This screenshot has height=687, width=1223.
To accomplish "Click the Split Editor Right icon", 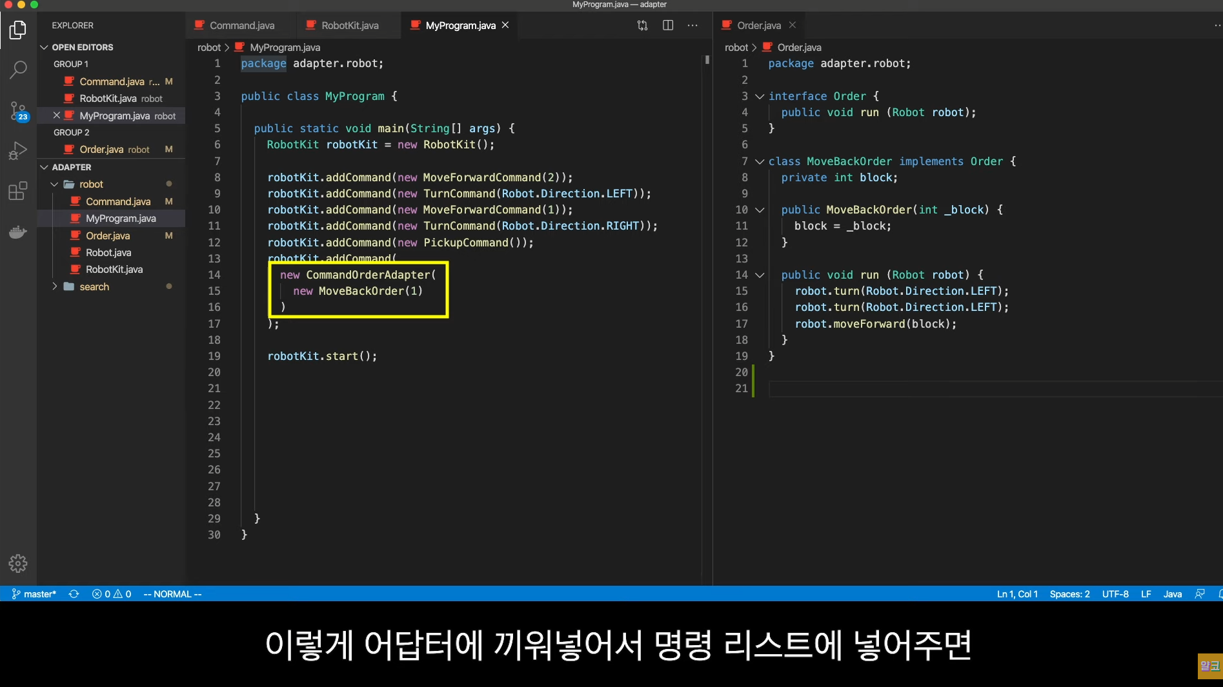I will pyautogui.click(x=668, y=25).
